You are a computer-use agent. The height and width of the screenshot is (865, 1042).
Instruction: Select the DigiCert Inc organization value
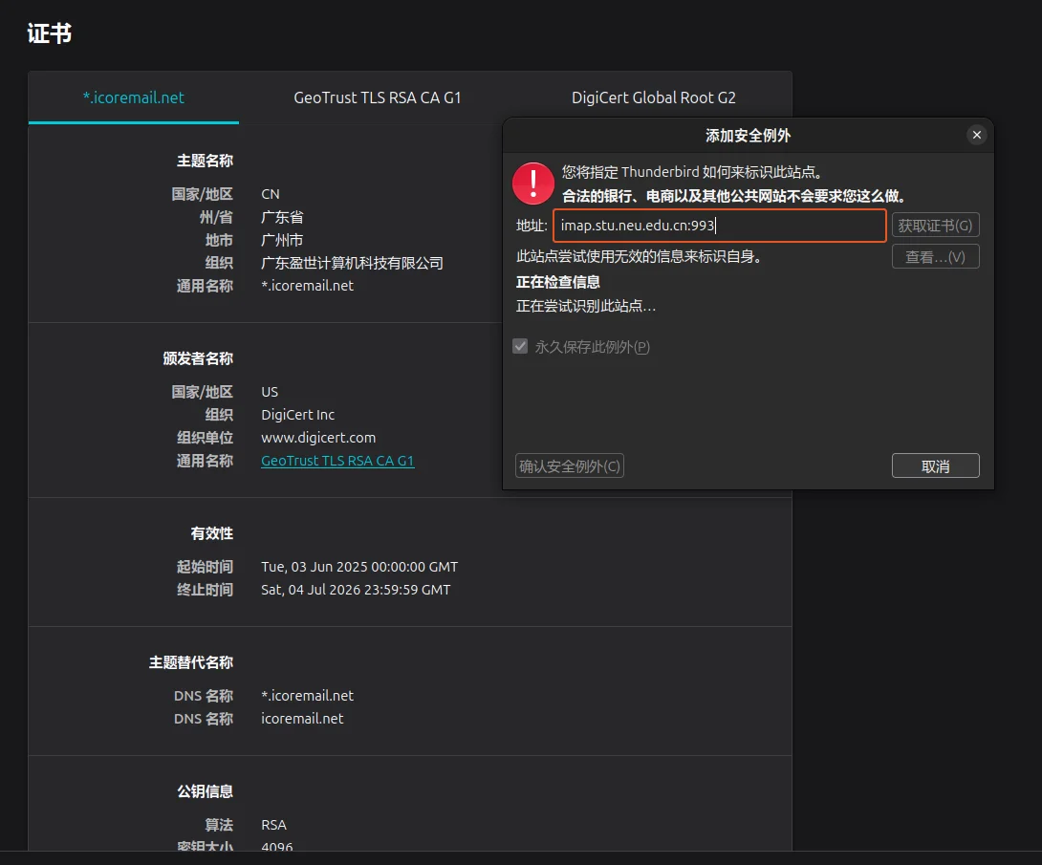(297, 414)
